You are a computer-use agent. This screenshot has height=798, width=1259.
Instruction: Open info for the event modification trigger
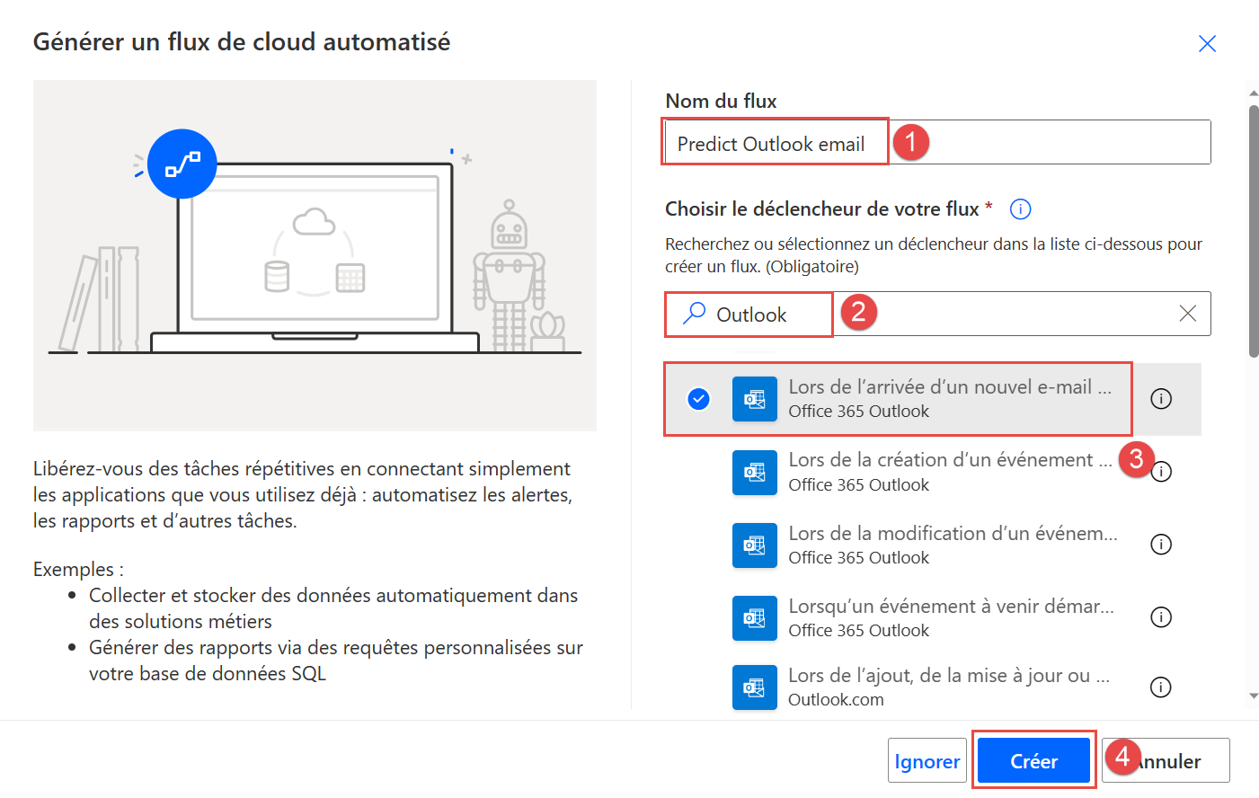point(1161,545)
